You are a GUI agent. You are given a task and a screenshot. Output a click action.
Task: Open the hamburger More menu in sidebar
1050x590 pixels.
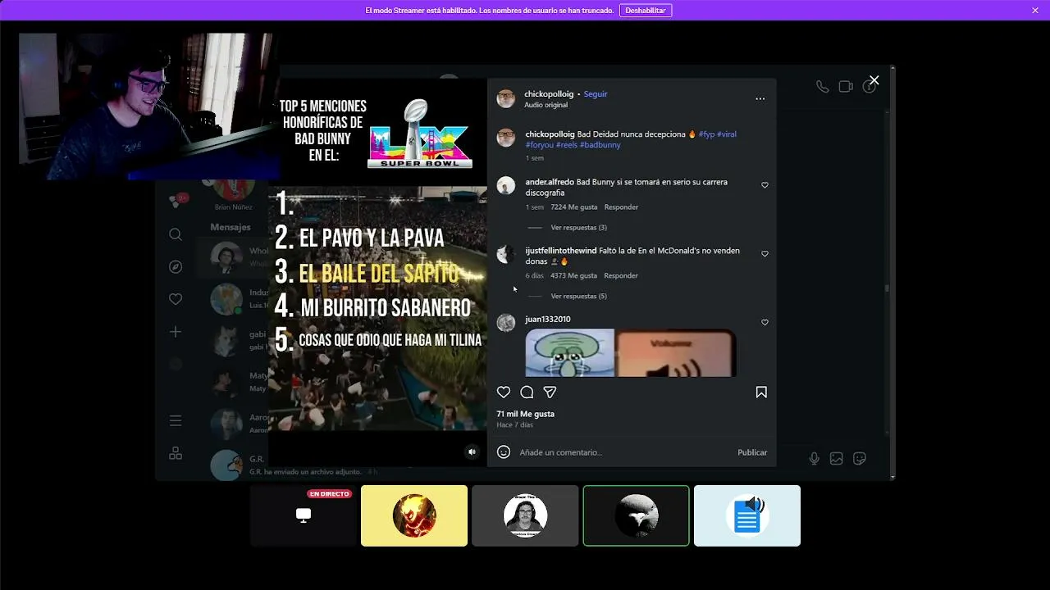(x=176, y=420)
